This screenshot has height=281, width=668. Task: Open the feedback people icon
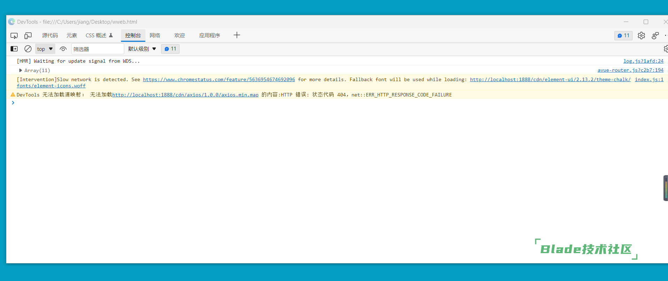click(655, 36)
